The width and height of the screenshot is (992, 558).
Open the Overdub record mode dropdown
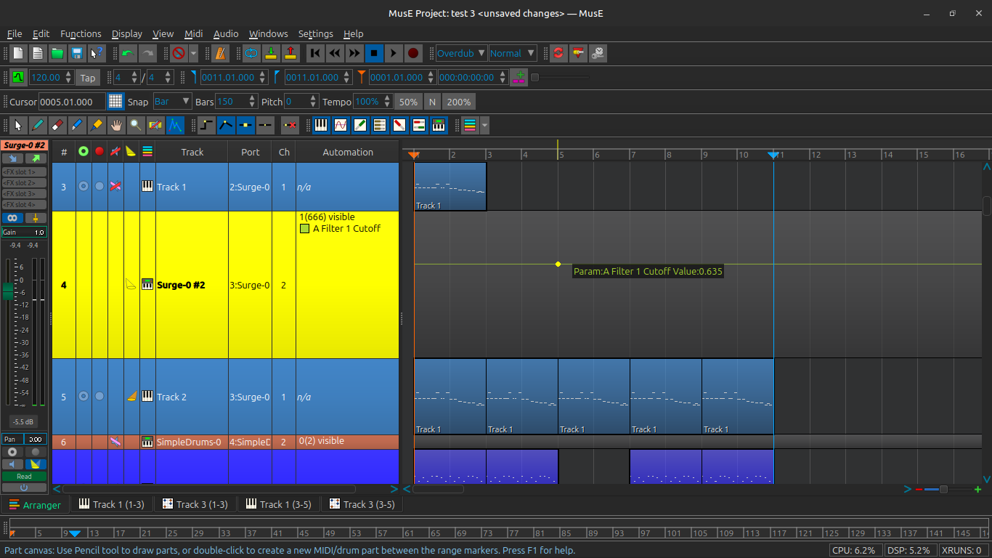460,53
